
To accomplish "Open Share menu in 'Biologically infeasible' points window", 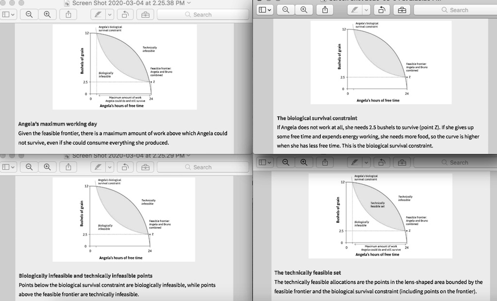I will [x=68, y=167].
